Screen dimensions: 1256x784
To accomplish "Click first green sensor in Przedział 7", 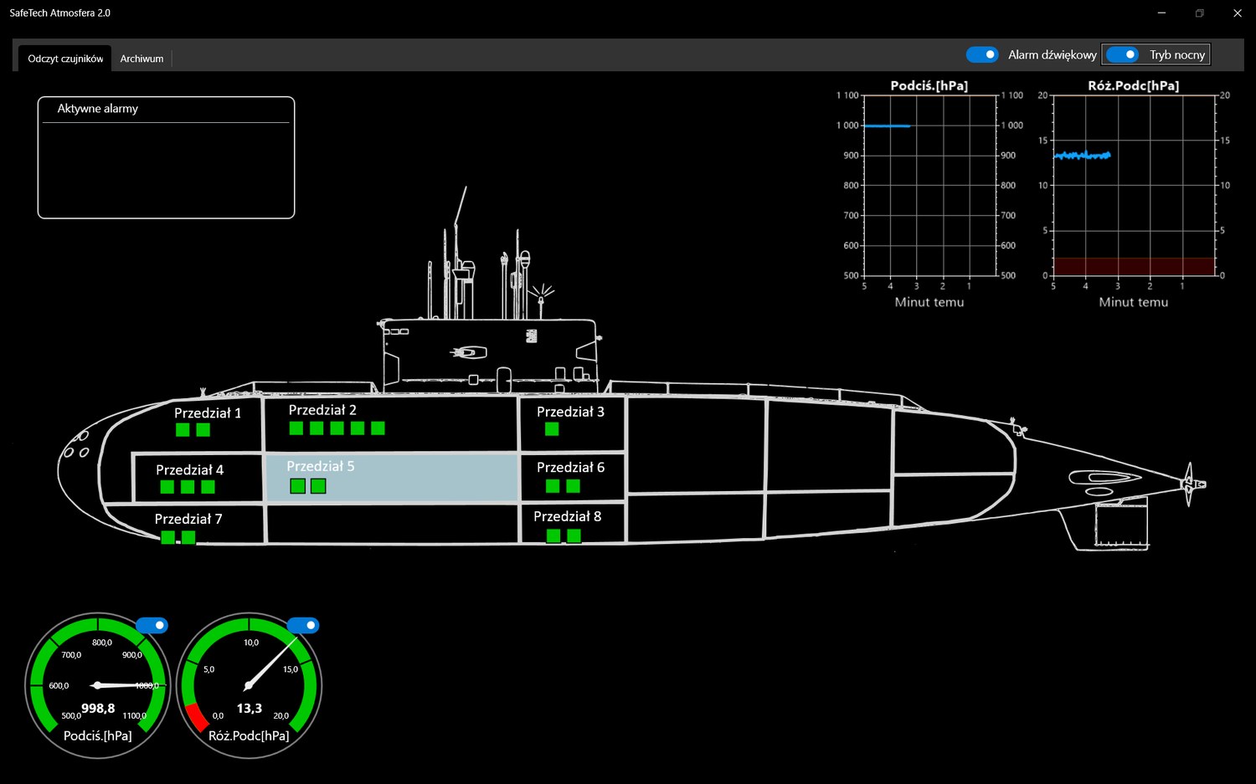I will 168,538.
